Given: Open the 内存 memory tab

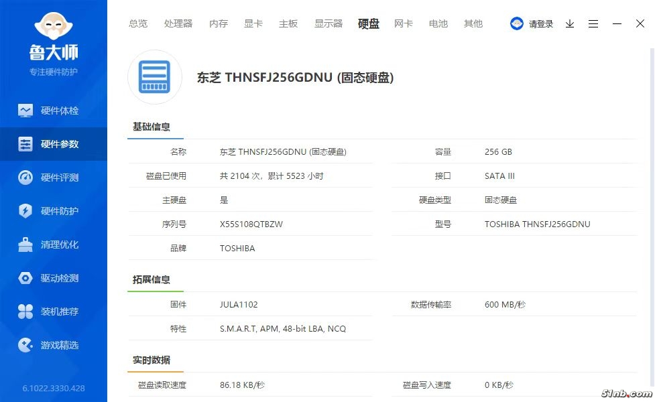Looking at the screenshot, I should click(219, 23).
